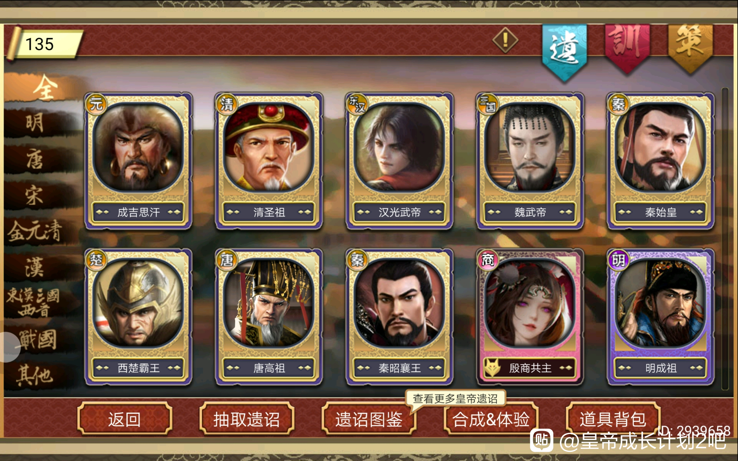Select the purple 明成祖 card
The width and height of the screenshot is (738, 461).
[661, 317]
